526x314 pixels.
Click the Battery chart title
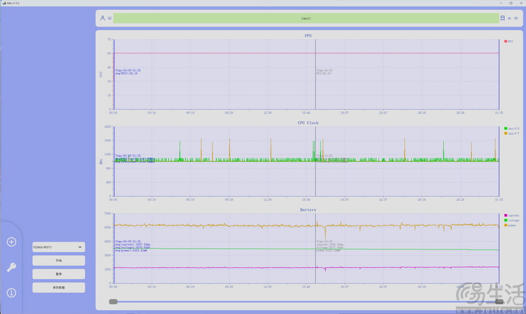point(308,210)
